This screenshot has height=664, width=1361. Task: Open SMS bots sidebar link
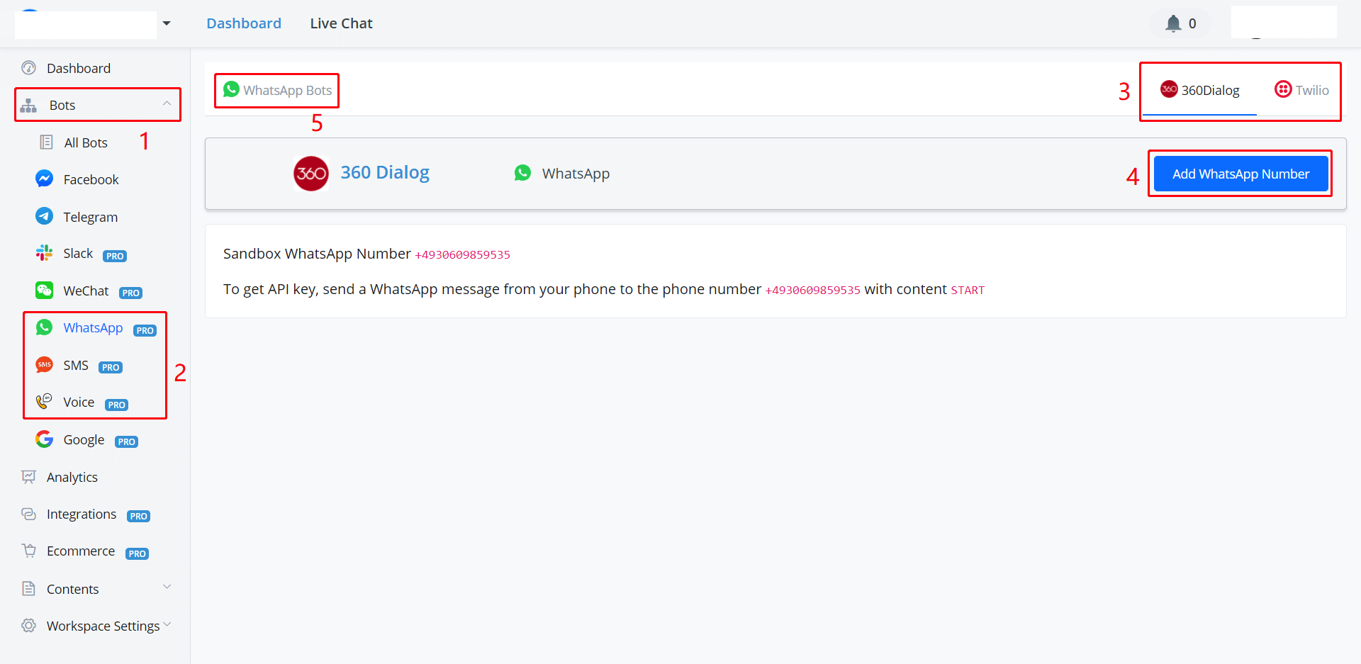(76, 365)
